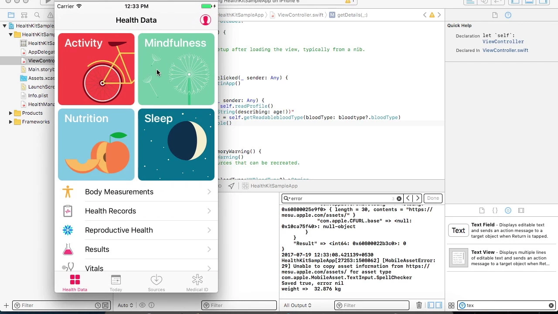Show the Media library
Viewport: 558px width, 314px height.
521,211
